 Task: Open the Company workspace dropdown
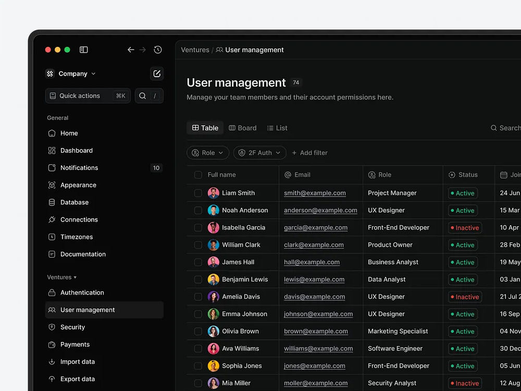[71, 74]
